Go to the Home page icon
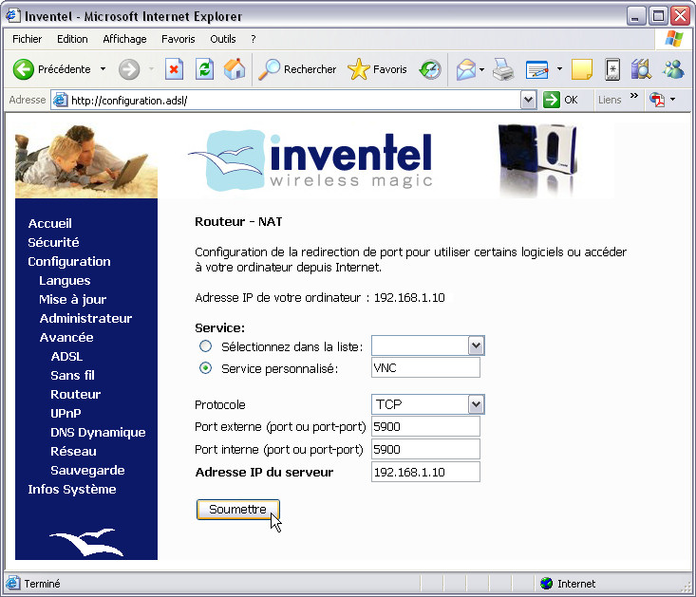 tap(235, 69)
